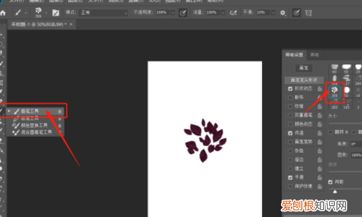Toggle the 平滑 checkbox
The width and height of the screenshot is (362, 217).
(x=290, y=177)
